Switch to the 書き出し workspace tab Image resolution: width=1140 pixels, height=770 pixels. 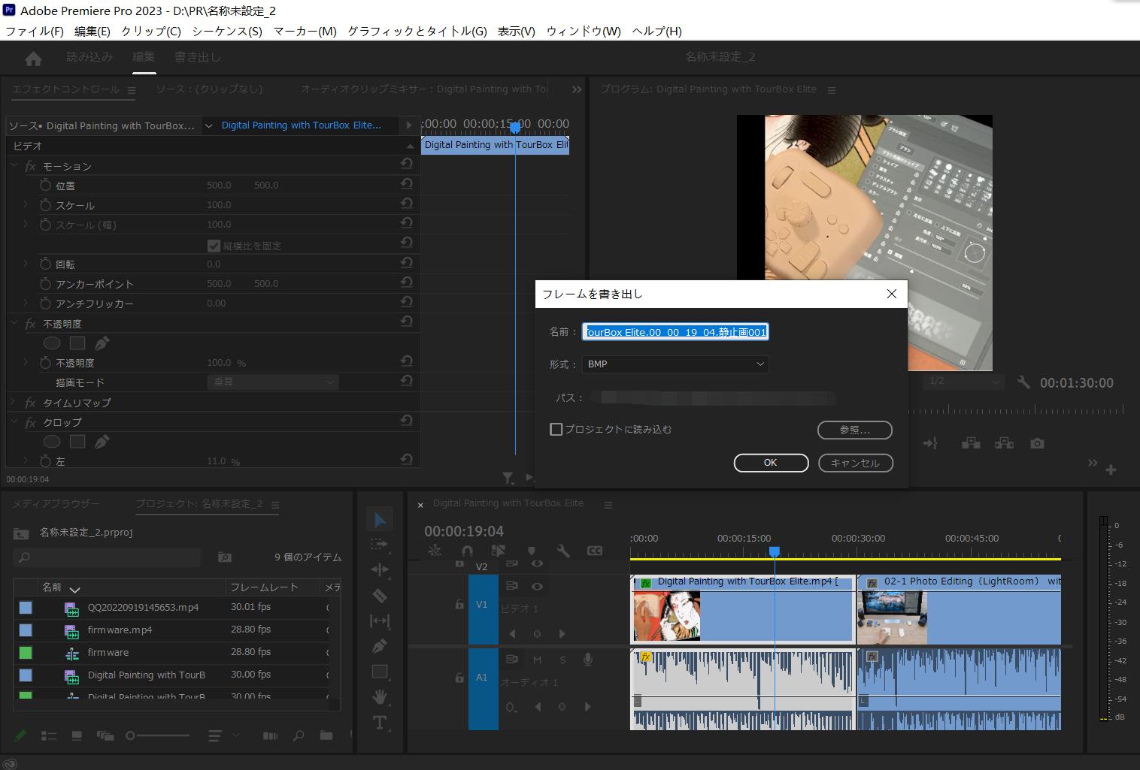(x=198, y=56)
